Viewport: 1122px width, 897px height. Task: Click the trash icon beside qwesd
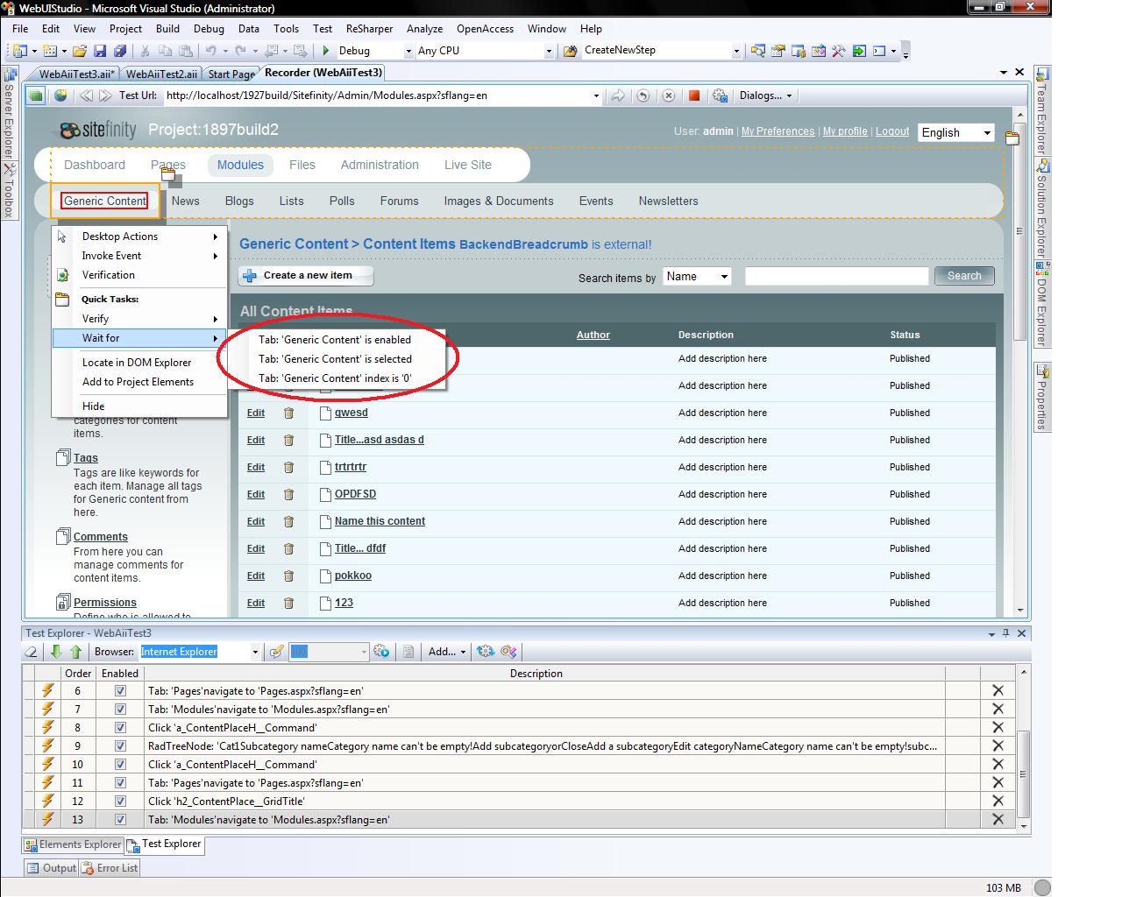pyautogui.click(x=288, y=413)
